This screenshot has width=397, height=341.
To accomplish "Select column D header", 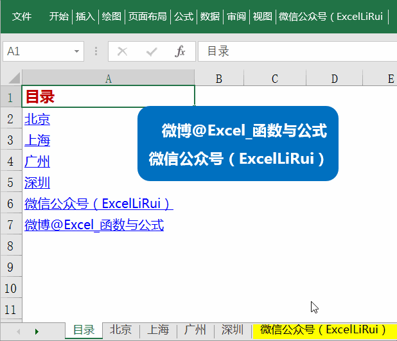I will (335, 78).
